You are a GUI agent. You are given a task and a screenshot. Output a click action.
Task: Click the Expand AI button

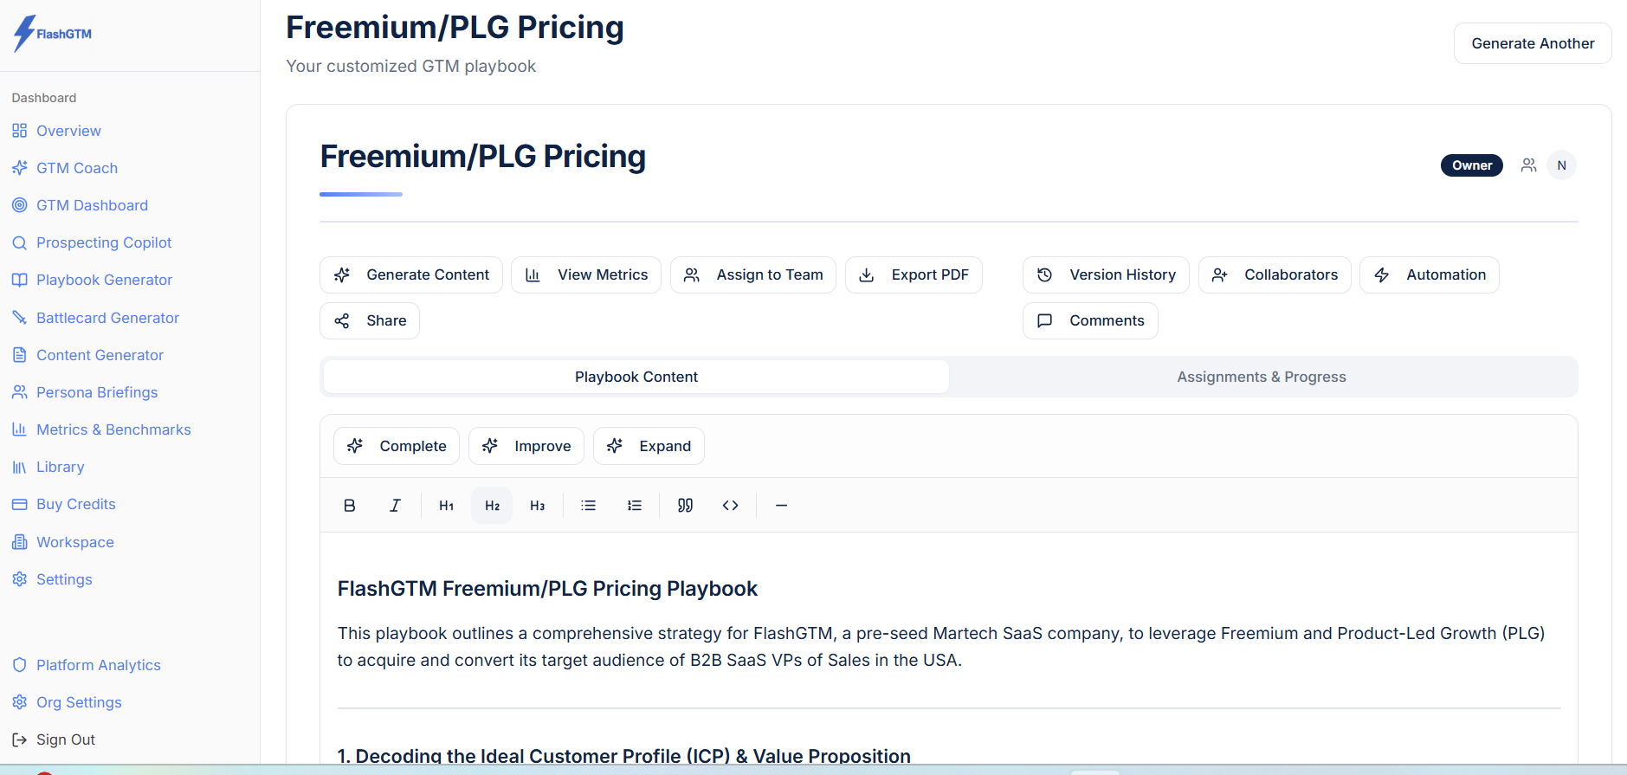coord(649,446)
